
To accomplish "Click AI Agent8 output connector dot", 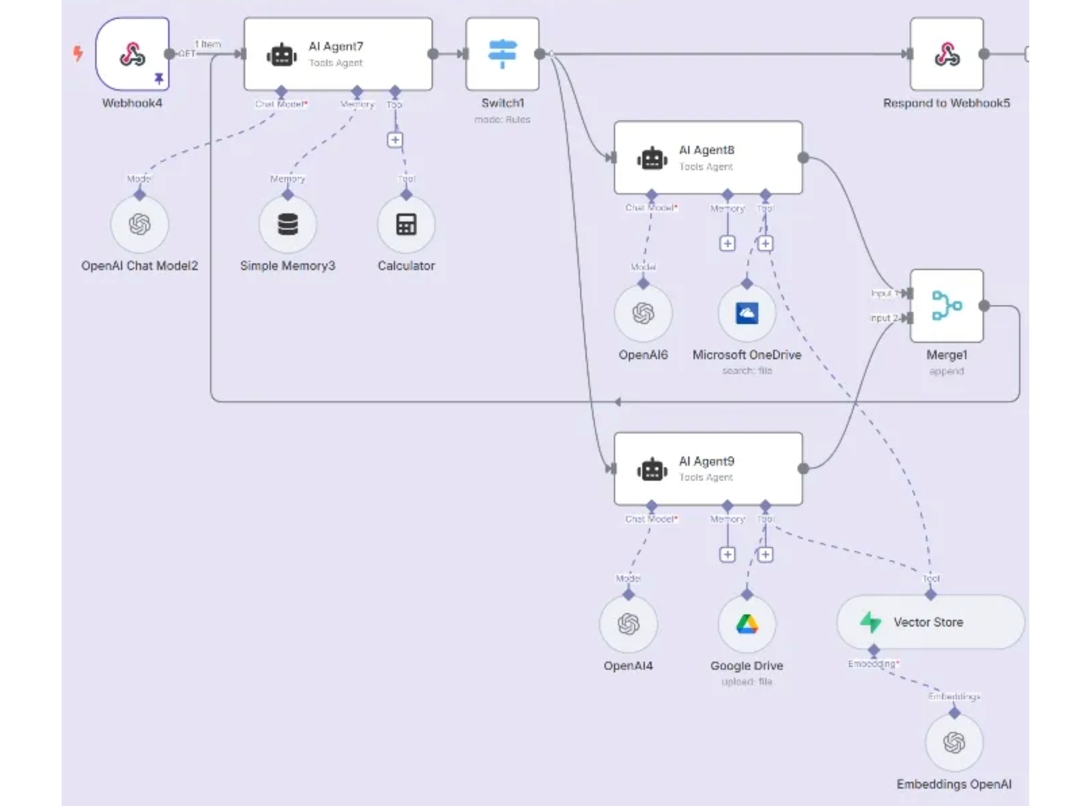I will 803,158.
